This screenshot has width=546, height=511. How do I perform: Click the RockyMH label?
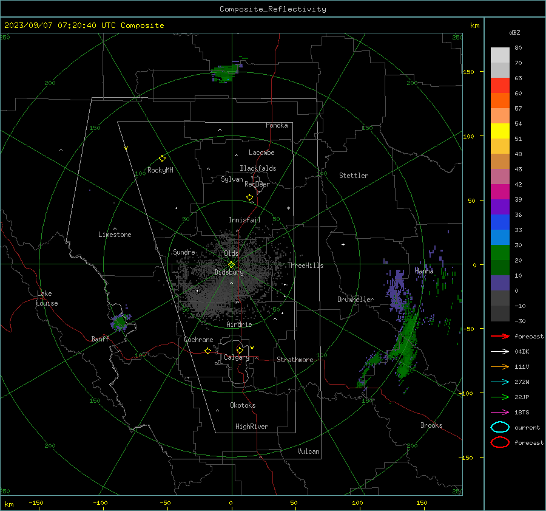(160, 170)
